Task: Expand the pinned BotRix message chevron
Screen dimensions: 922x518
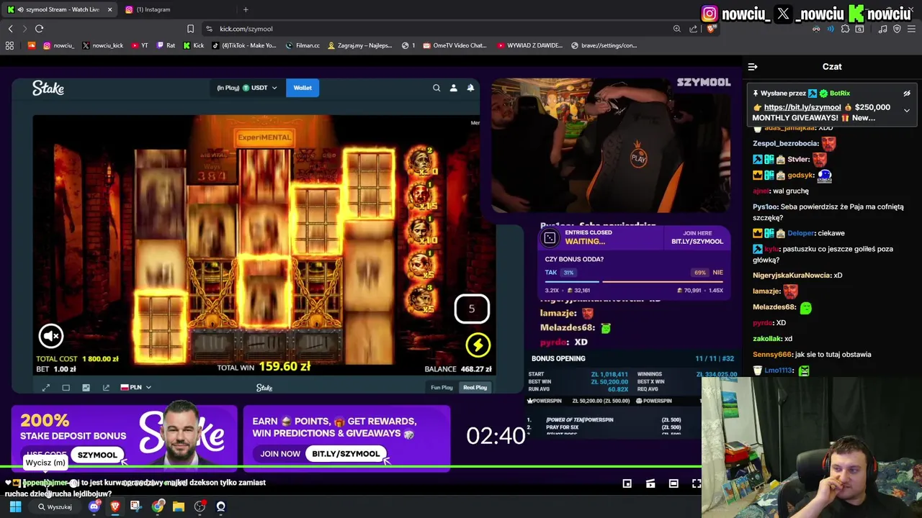Action: tap(907, 111)
